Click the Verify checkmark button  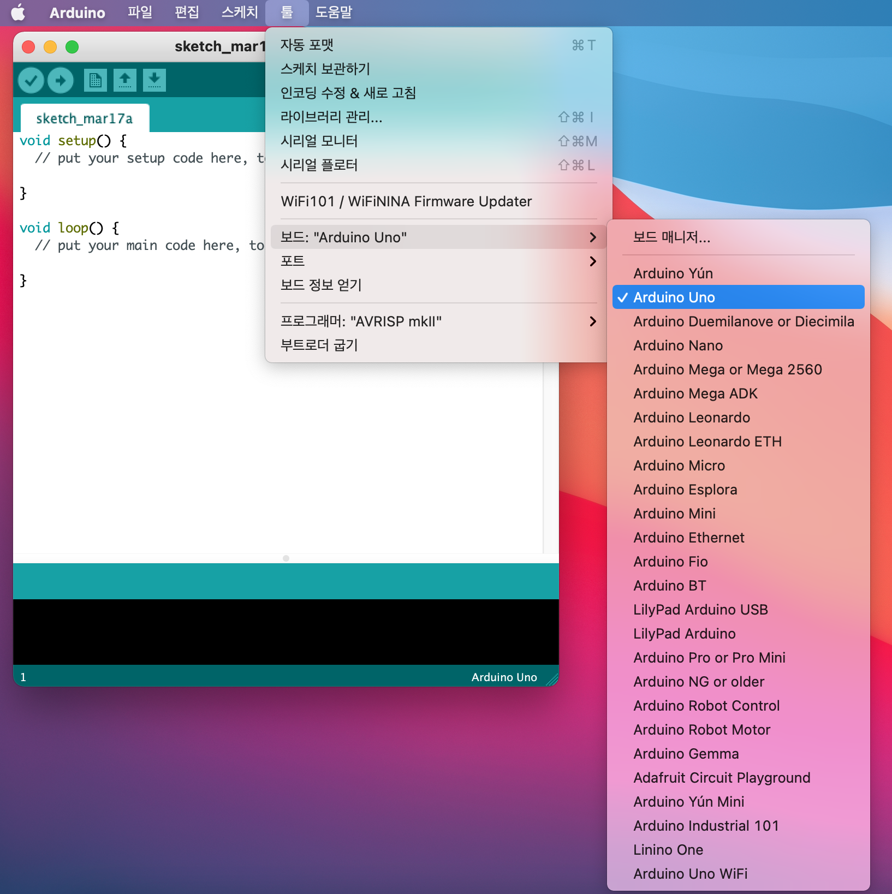coord(31,81)
